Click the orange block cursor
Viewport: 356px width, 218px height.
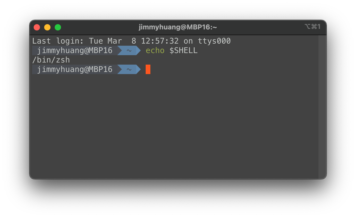148,69
